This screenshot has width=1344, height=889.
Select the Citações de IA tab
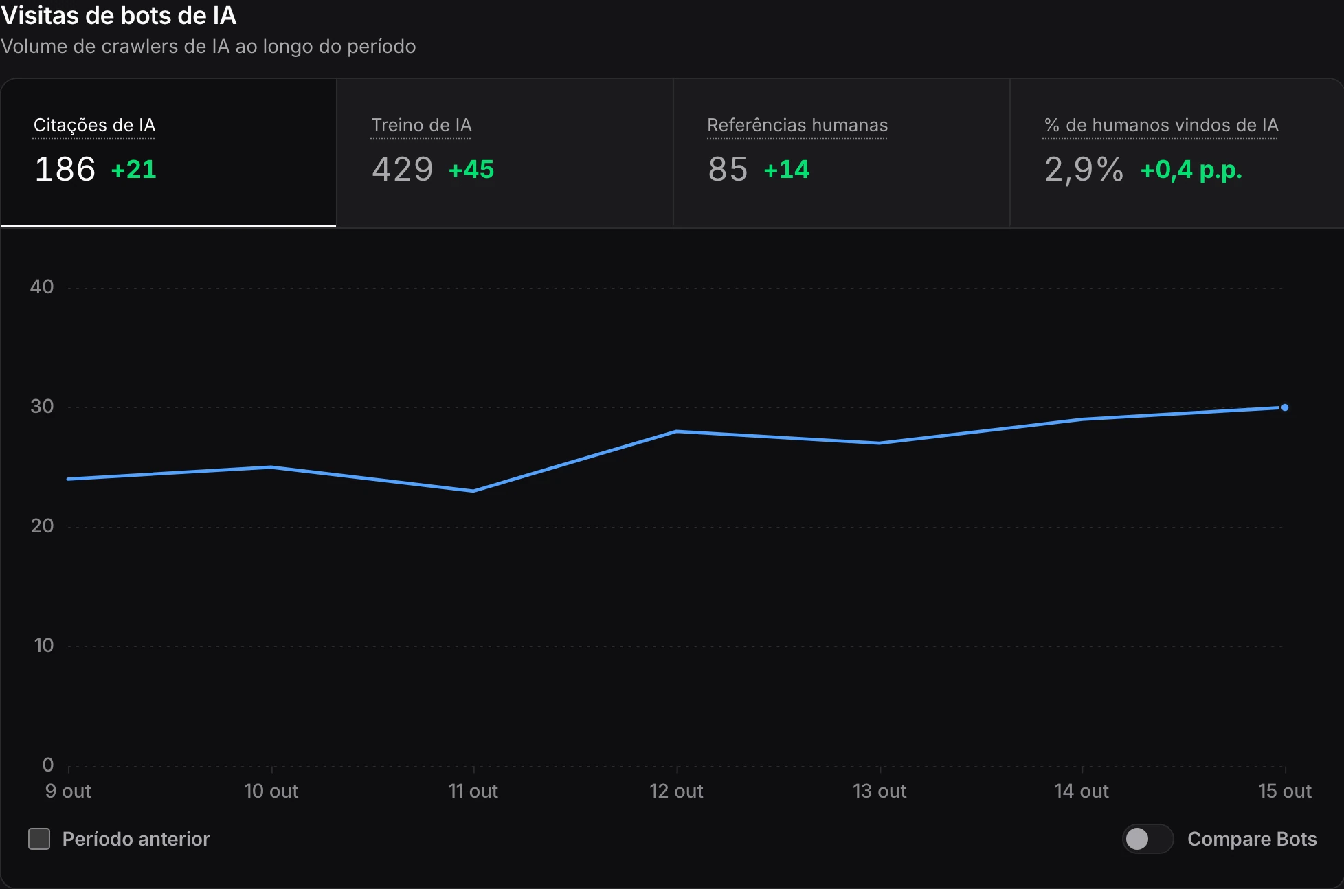(x=168, y=153)
